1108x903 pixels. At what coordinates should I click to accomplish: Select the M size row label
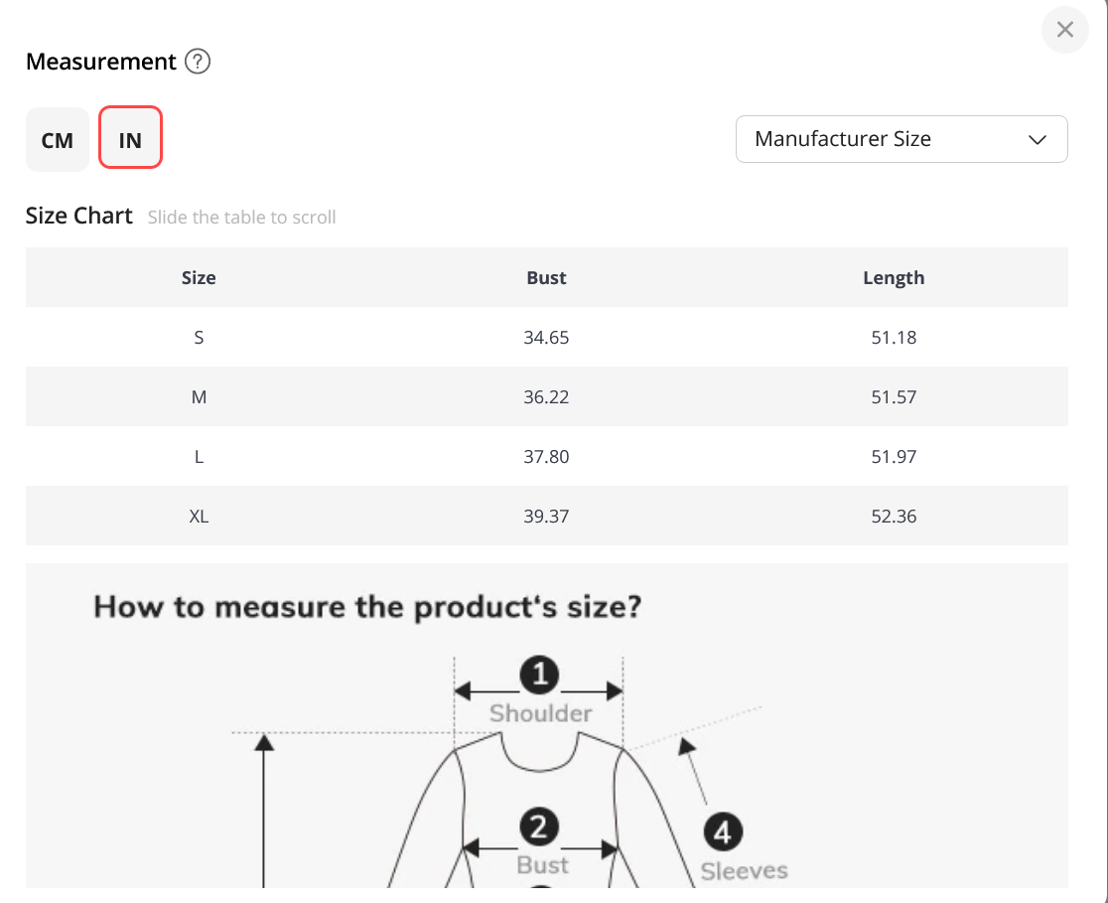click(x=199, y=397)
